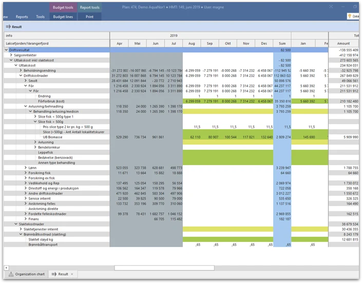Expand the Beholdningsendring row
Viewport: 362px width, 283px height.
pyautogui.click(x=21, y=70)
